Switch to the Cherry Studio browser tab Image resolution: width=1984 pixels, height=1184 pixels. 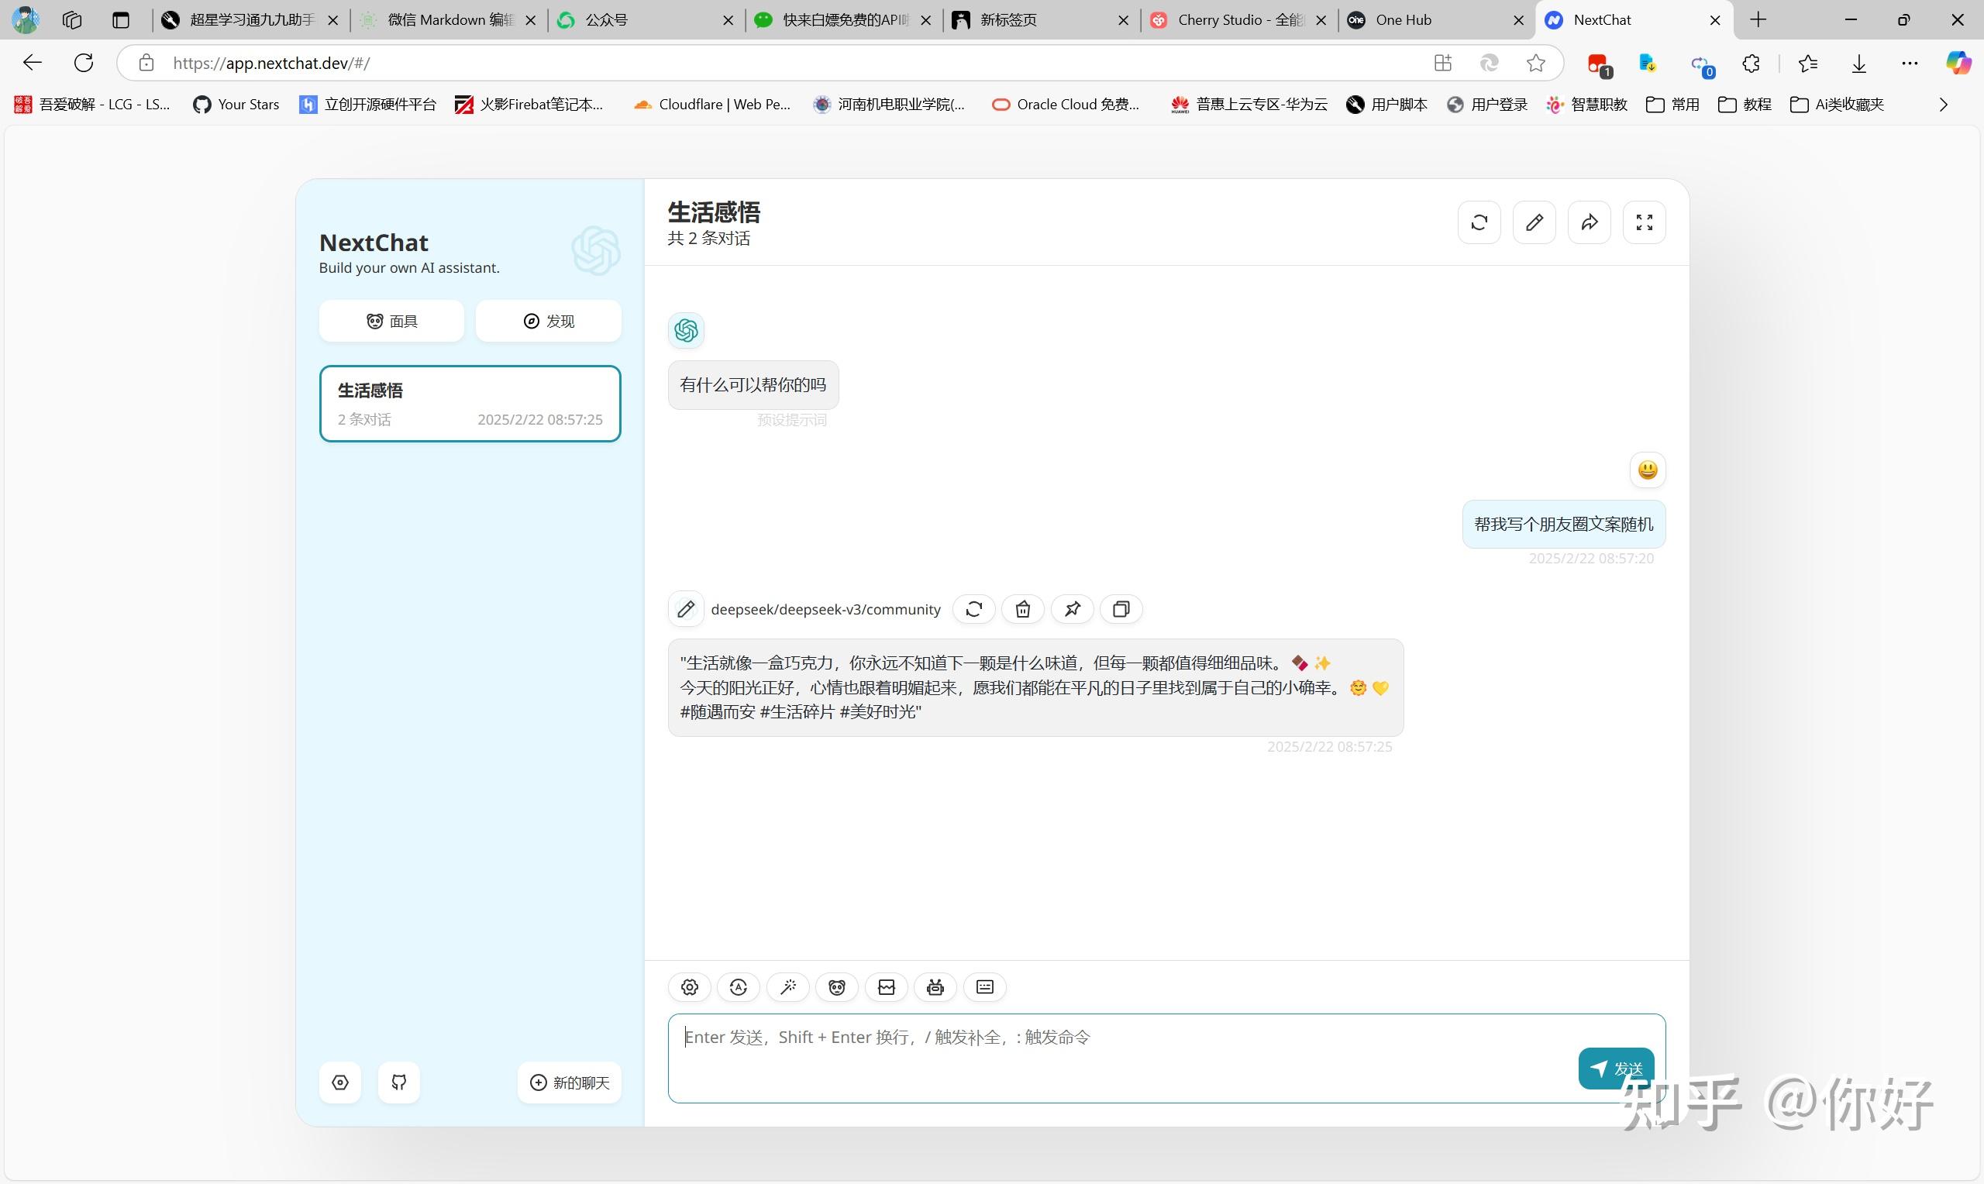1239,20
